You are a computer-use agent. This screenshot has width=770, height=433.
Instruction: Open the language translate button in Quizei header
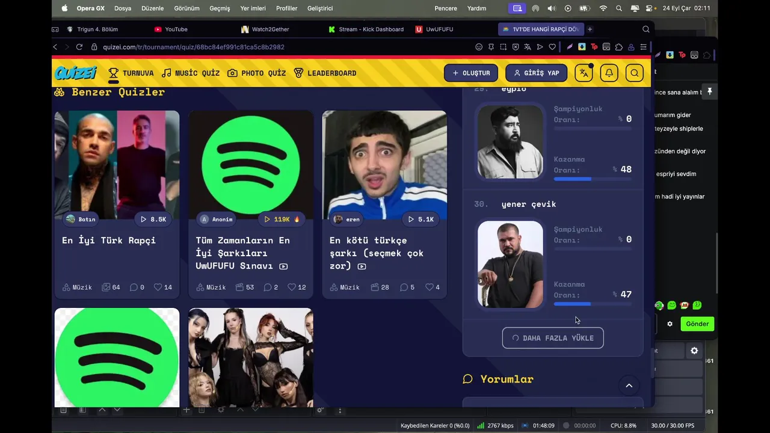pyautogui.click(x=584, y=73)
